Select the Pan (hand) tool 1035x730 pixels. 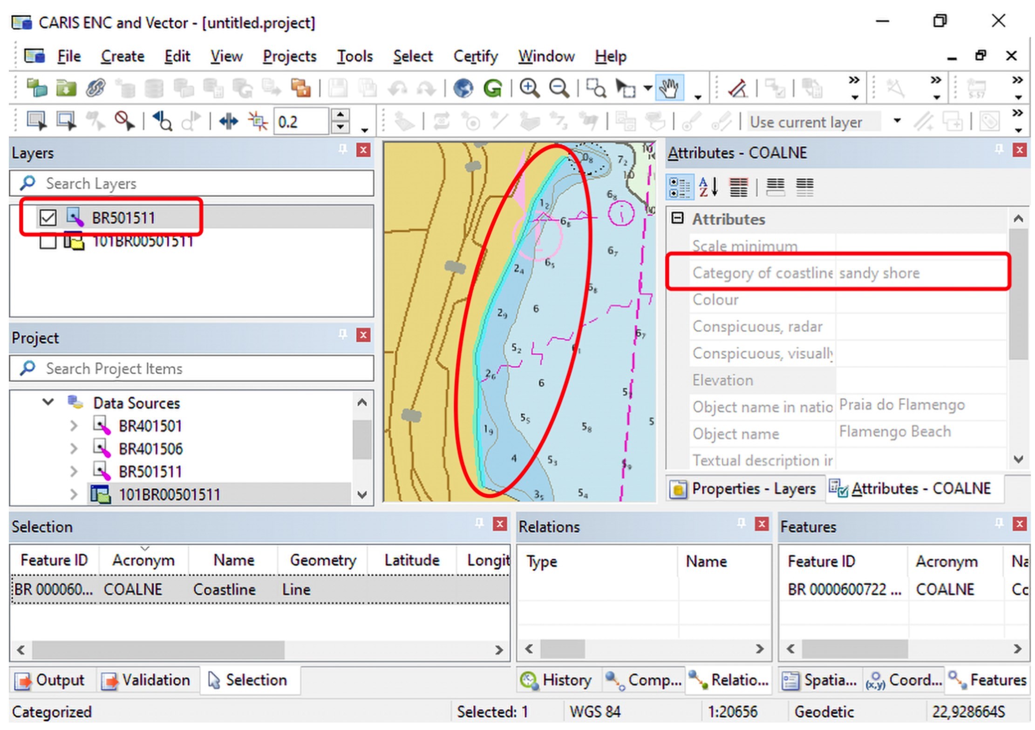click(669, 88)
